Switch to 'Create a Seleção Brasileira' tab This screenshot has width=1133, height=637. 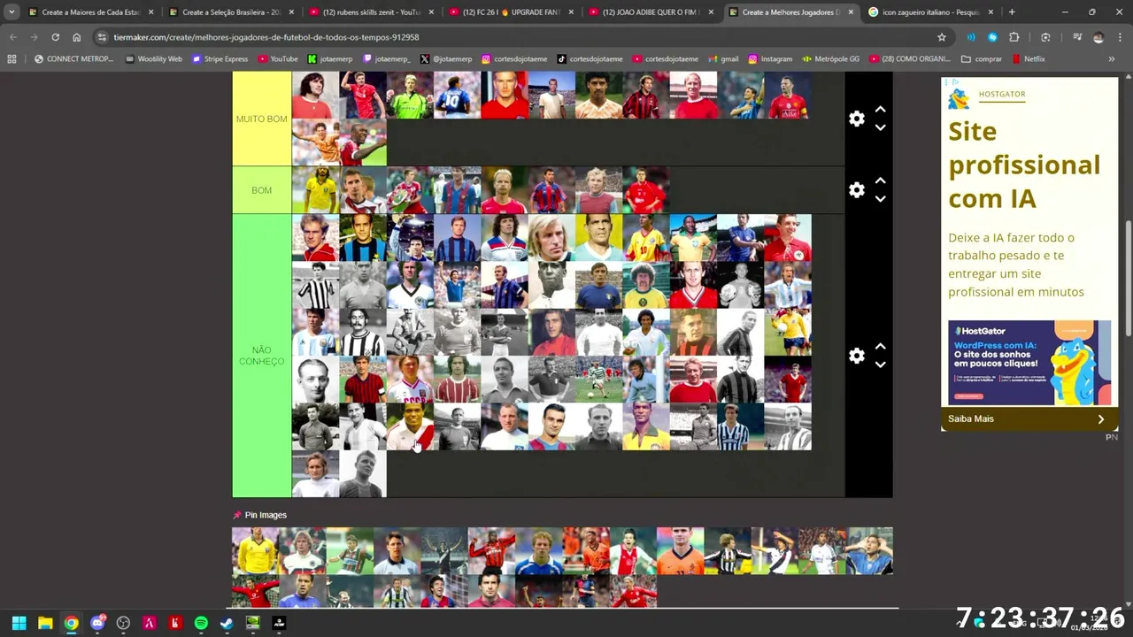[x=231, y=12]
